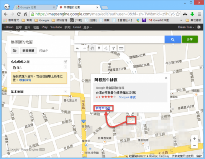Select the hand pan tool
The width and height of the screenshot is (205, 159).
[x=92, y=49]
